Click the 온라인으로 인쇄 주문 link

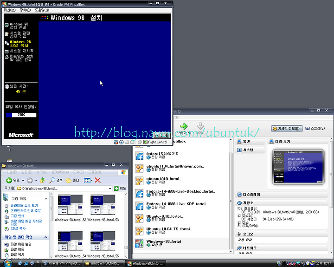[x=26, y=211]
